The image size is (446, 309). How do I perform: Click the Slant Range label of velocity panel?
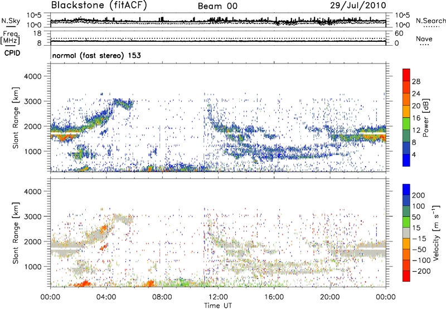tap(16, 233)
